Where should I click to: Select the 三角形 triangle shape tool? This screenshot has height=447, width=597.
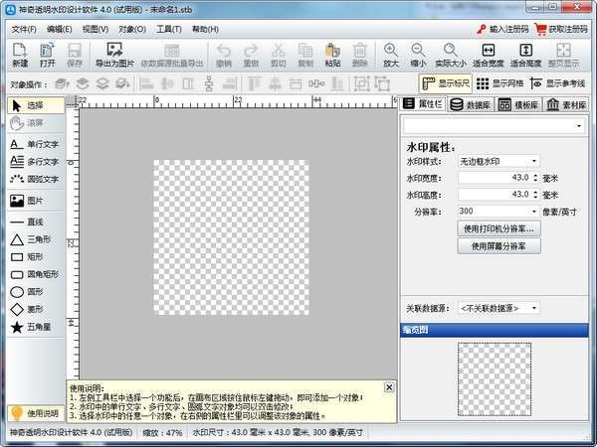point(35,239)
